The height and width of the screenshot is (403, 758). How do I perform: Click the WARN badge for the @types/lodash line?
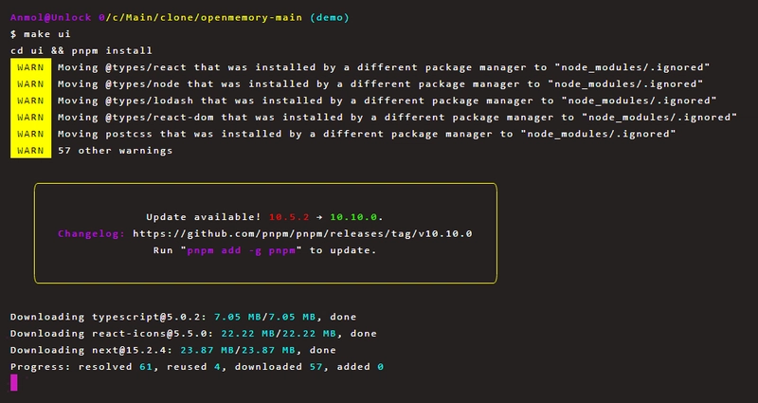click(30, 101)
